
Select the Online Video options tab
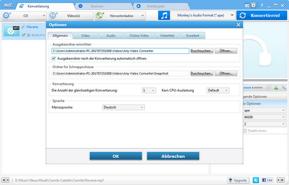pos(139,35)
